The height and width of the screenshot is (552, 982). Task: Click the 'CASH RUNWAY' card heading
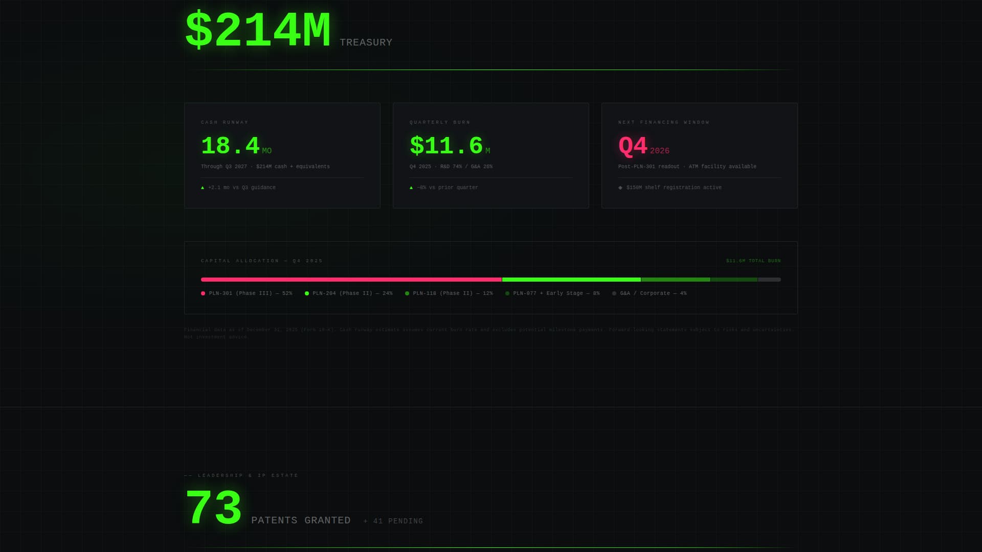click(x=225, y=122)
